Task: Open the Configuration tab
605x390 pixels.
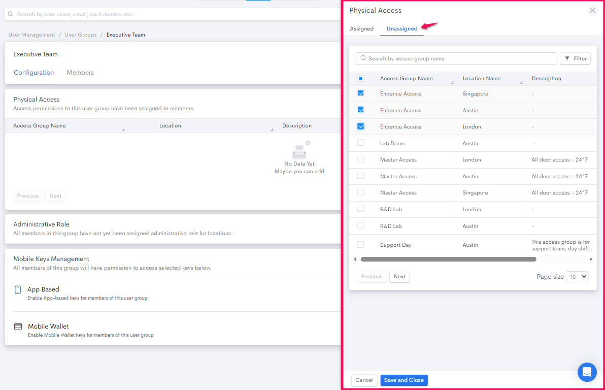Action: tap(33, 73)
